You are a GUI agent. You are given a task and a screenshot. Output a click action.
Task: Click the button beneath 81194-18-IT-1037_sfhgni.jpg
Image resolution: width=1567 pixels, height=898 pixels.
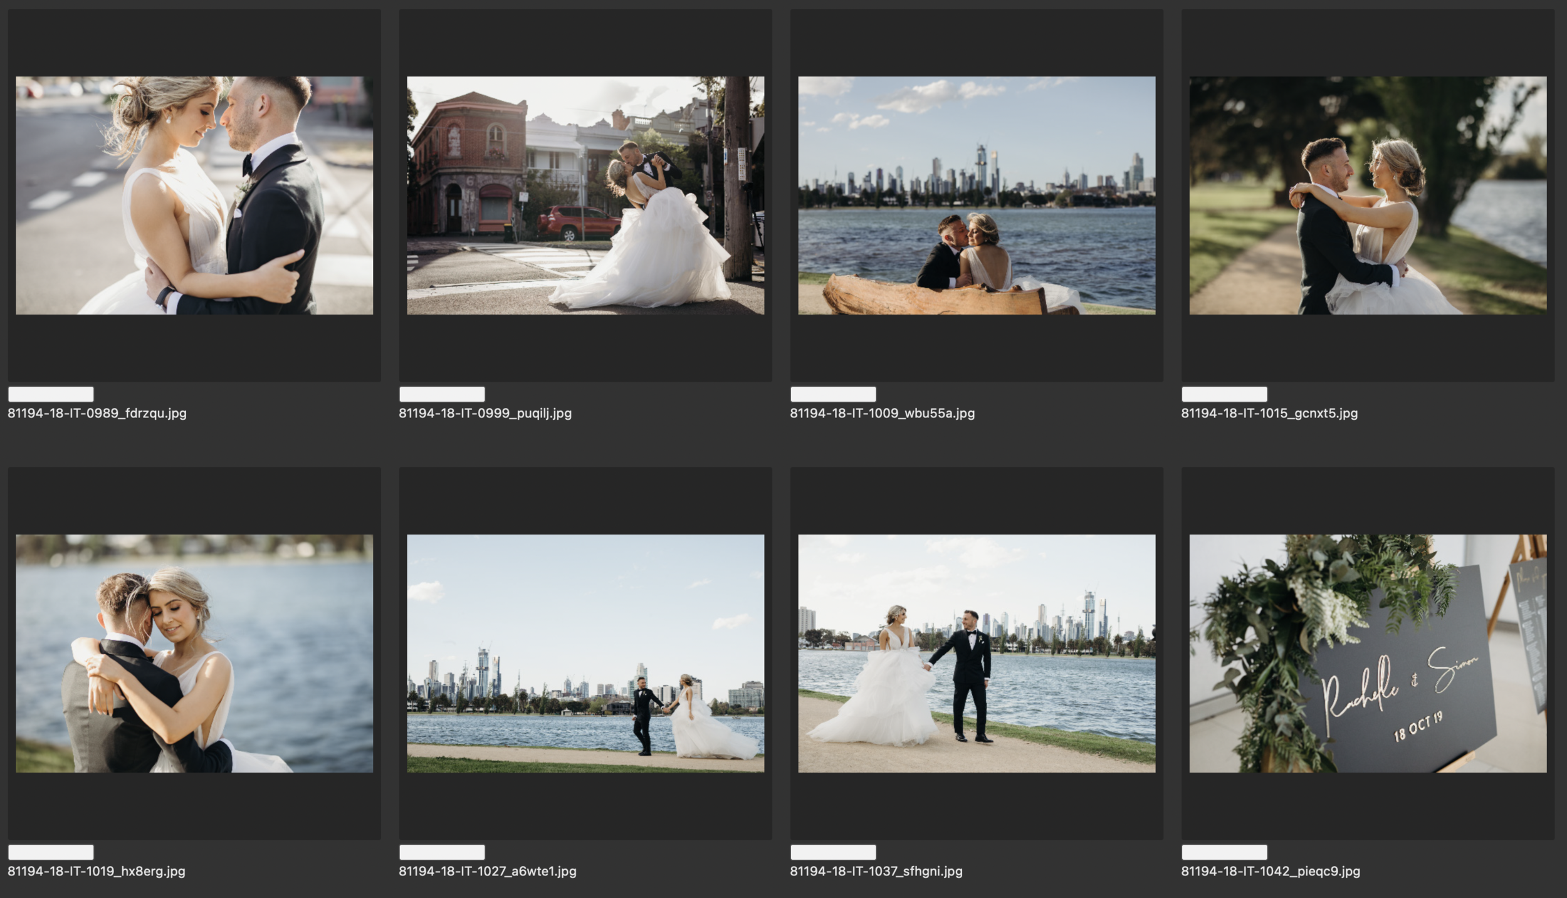pos(832,852)
